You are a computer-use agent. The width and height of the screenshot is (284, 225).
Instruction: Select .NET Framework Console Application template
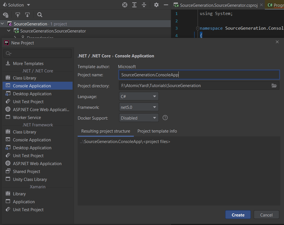coord(38,140)
